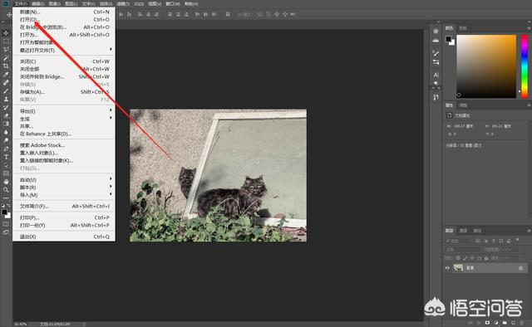This screenshot has width=532, height=327.
Task: Open the Edit Toolbar three-dots button
Action: (6, 198)
